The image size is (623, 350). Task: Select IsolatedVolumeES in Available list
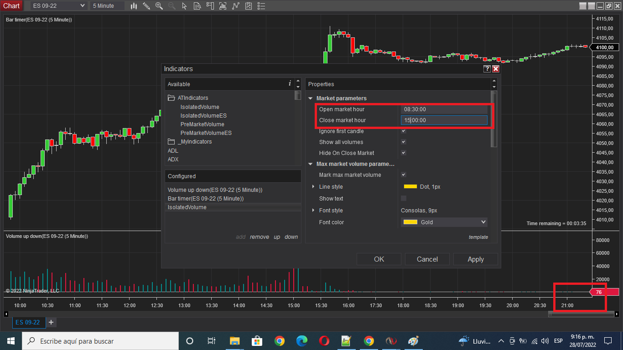click(x=203, y=116)
